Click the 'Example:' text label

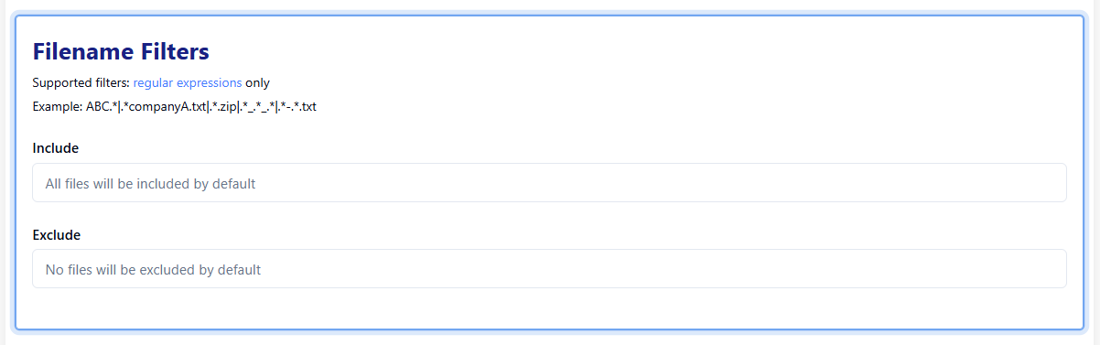coord(57,106)
